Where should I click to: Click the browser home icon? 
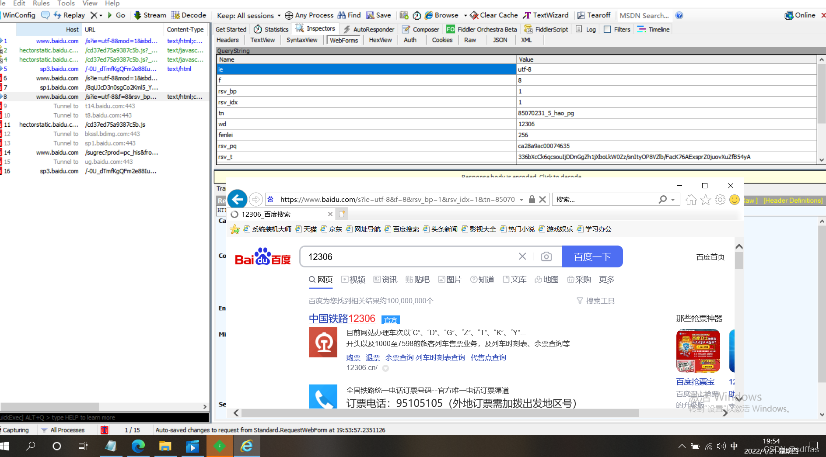tap(691, 200)
